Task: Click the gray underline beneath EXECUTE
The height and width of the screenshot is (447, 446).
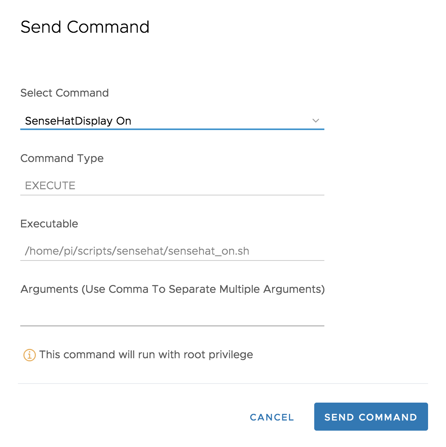Action: [x=172, y=195]
